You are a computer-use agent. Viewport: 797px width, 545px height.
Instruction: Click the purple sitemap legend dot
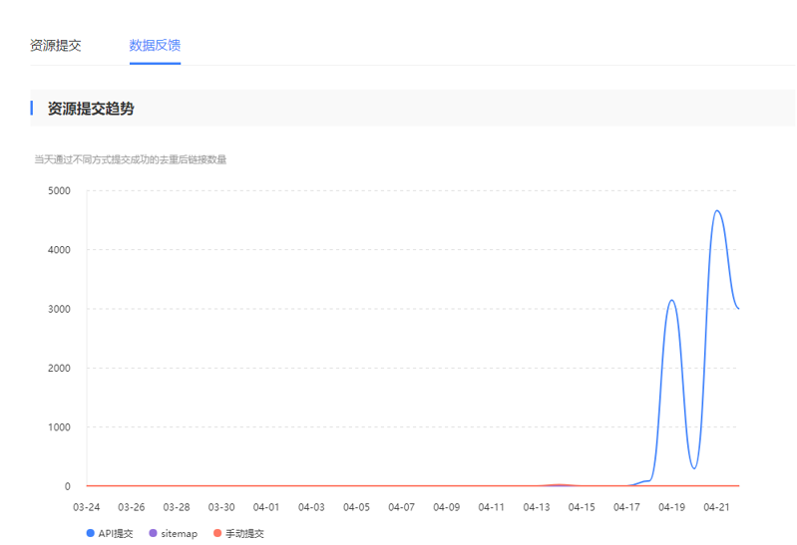click(x=153, y=534)
